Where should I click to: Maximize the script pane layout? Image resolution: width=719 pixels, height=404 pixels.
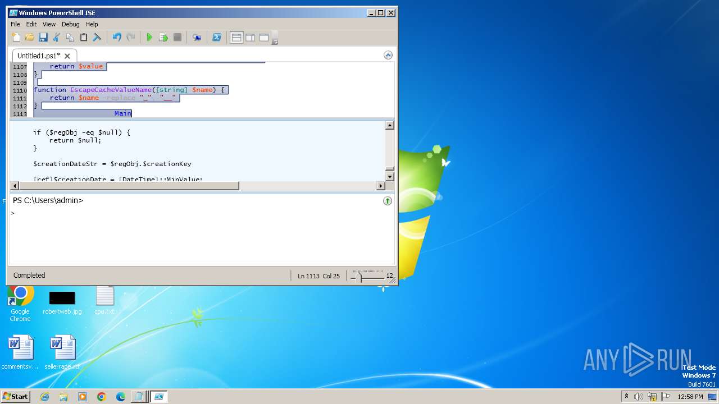pyautogui.click(x=264, y=38)
